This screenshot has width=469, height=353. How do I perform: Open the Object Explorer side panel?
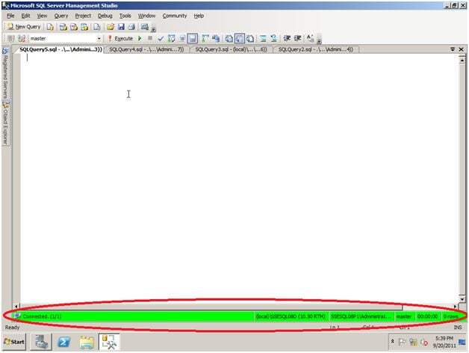[x=5, y=123]
